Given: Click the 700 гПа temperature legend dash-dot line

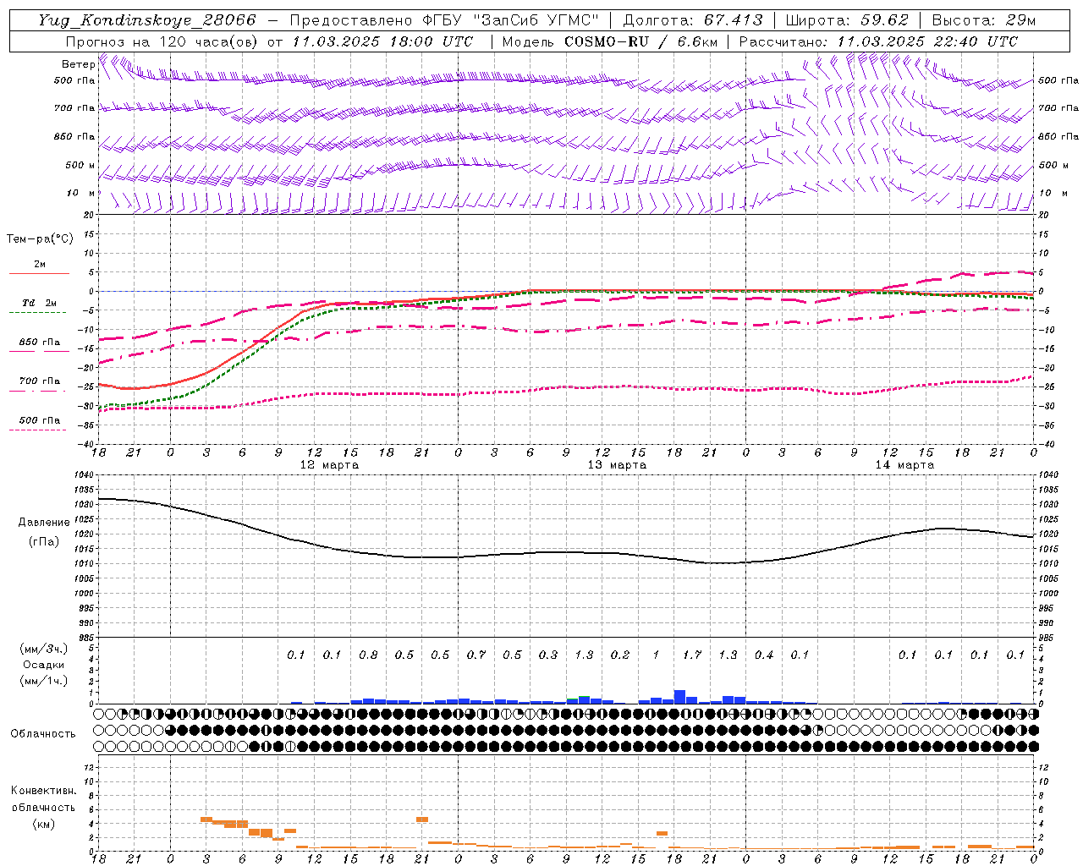Looking at the screenshot, I should tap(38, 391).
